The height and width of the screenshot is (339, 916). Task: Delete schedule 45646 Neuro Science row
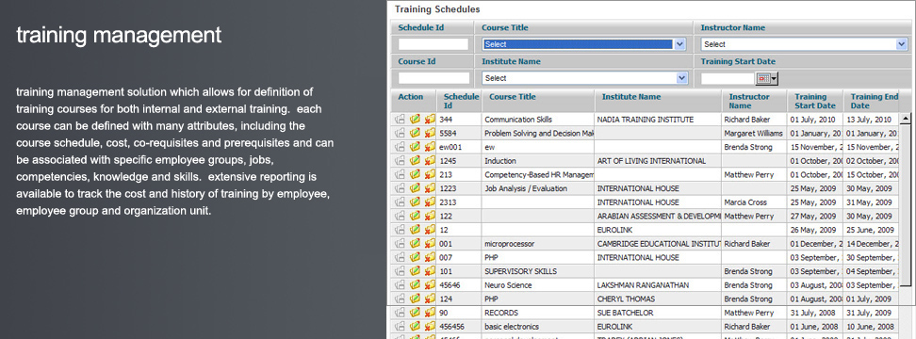coord(430,285)
